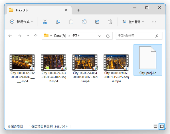
Task: Open the 並べ替え sort dropdown
Action: (x=133, y=22)
